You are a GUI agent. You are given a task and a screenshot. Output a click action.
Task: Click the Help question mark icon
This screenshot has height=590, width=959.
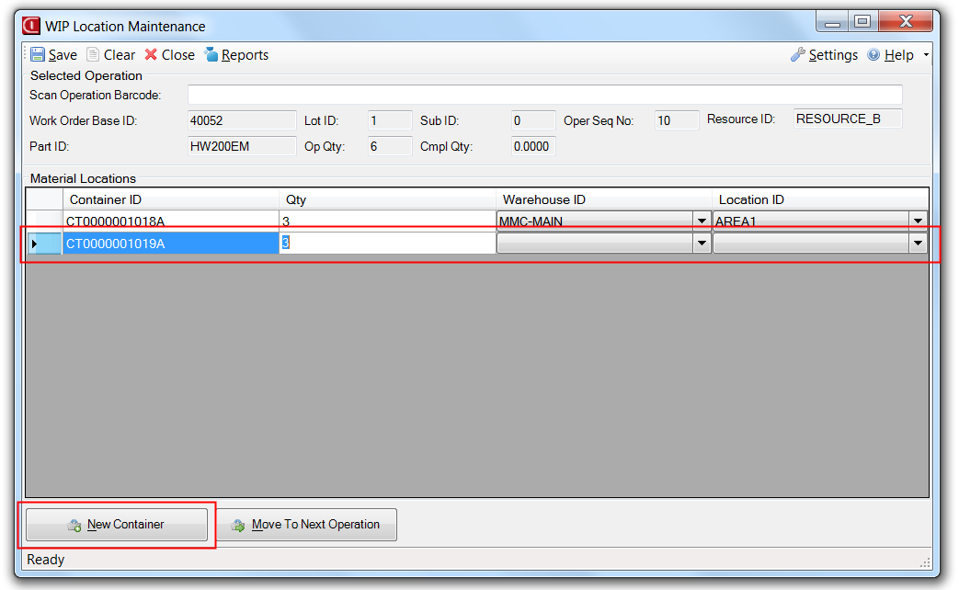click(x=873, y=55)
